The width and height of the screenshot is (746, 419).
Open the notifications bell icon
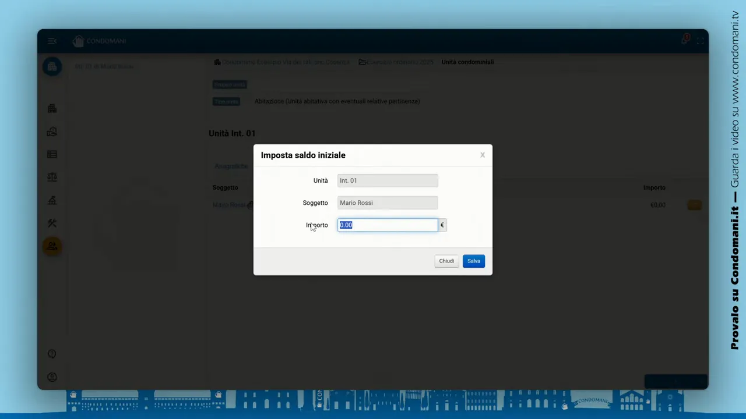(x=685, y=40)
